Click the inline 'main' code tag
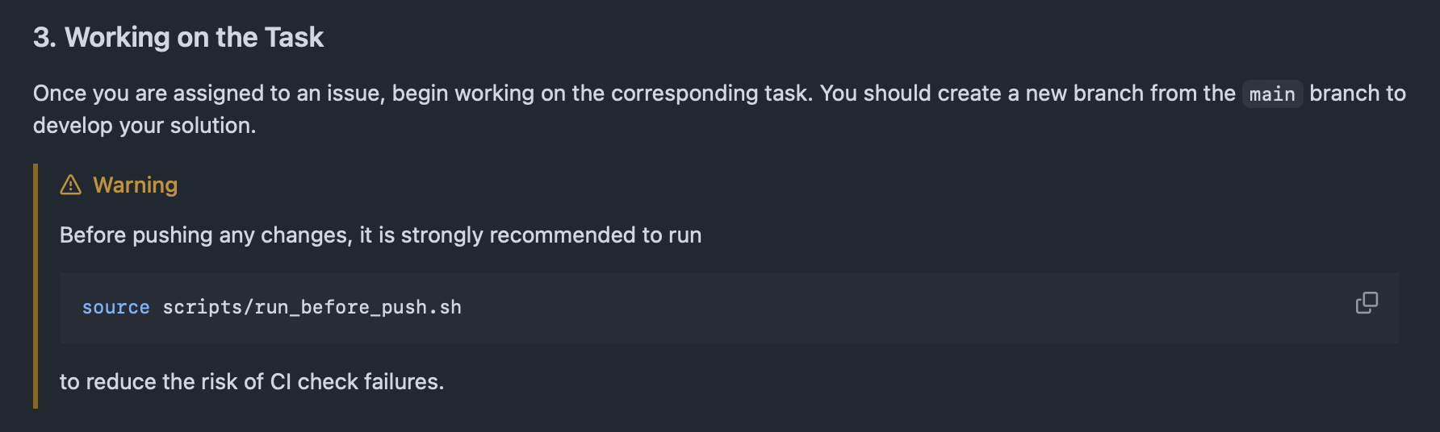Image resolution: width=1440 pixels, height=432 pixels. (x=1272, y=94)
